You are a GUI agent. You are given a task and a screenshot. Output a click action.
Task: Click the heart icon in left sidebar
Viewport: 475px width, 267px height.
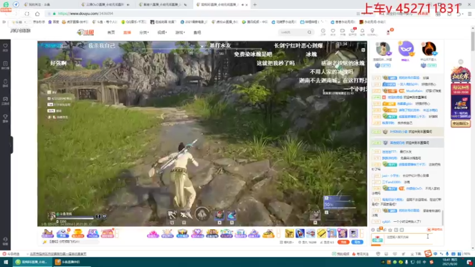tap(5, 46)
